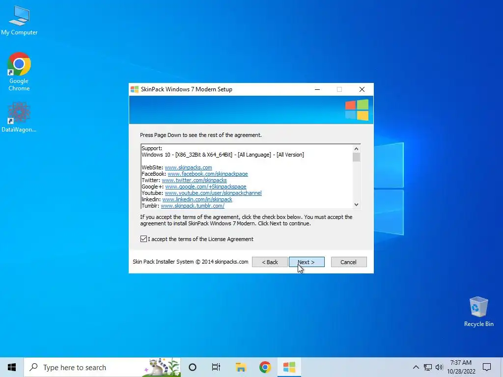Image resolution: width=503 pixels, height=377 pixels.
Task: Open the Youtube skinpackchannel link
Action: tap(213, 193)
